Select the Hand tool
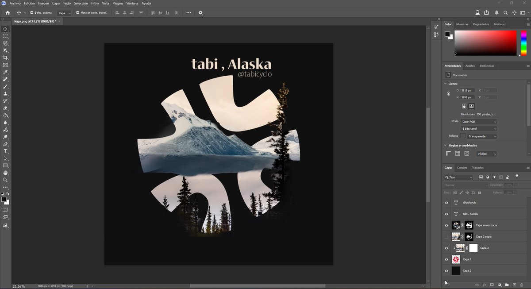This screenshot has width=531, height=289. coord(5,173)
